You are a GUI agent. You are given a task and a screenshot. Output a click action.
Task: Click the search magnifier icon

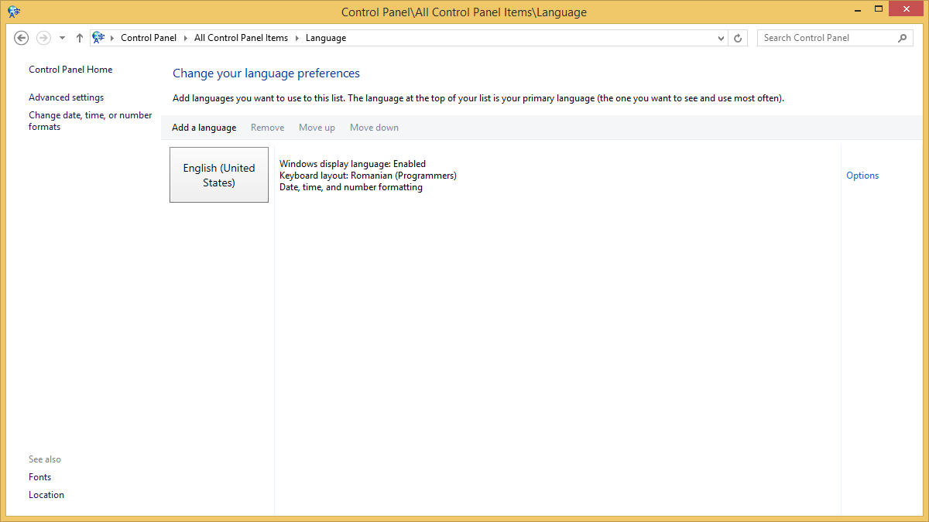902,38
